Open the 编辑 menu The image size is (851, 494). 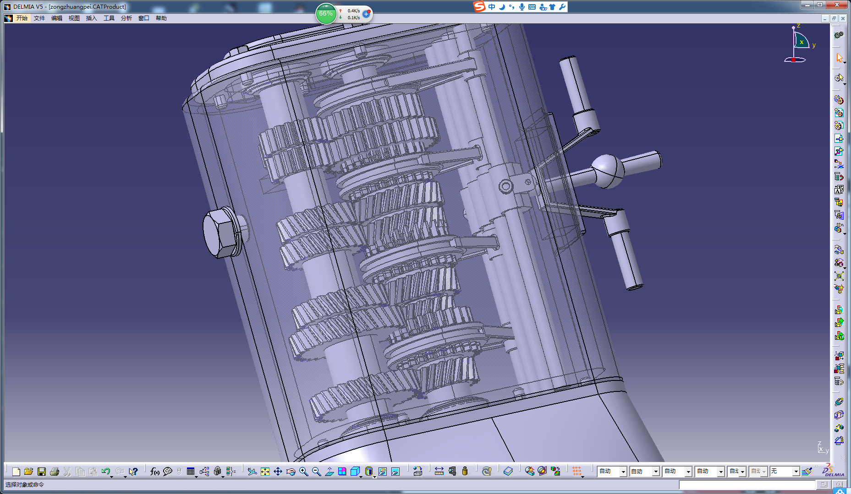coord(57,18)
